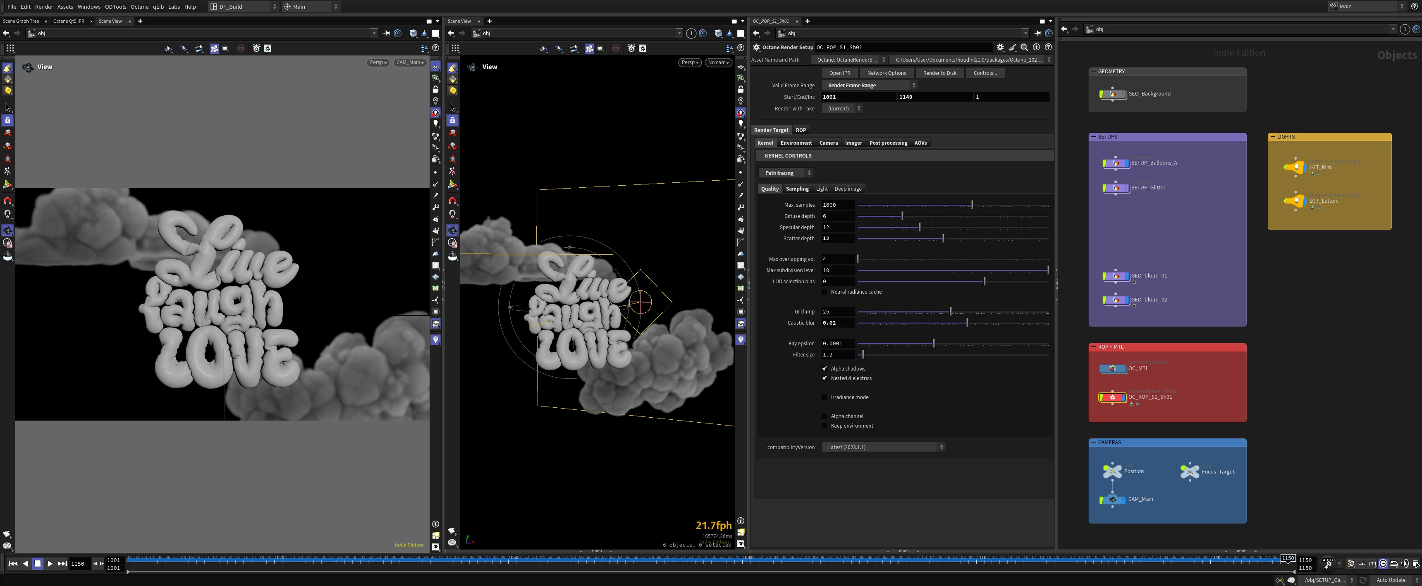Activate the red Snap magnet in the CAM_Main viewport
The image size is (1422, 586).
point(8,201)
